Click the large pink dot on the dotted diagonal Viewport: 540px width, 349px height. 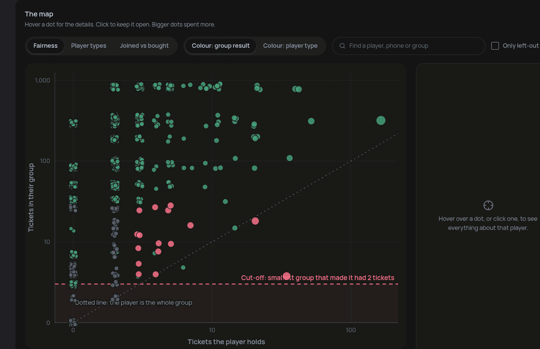click(255, 221)
